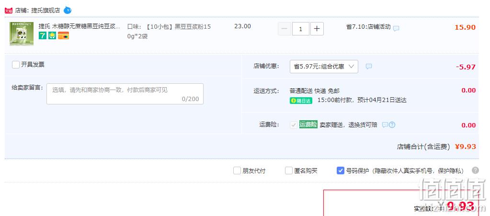The height and width of the screenshot is (216, 490).
Task: Decrease quantity with the minus button
Action: tap(285, 29)
